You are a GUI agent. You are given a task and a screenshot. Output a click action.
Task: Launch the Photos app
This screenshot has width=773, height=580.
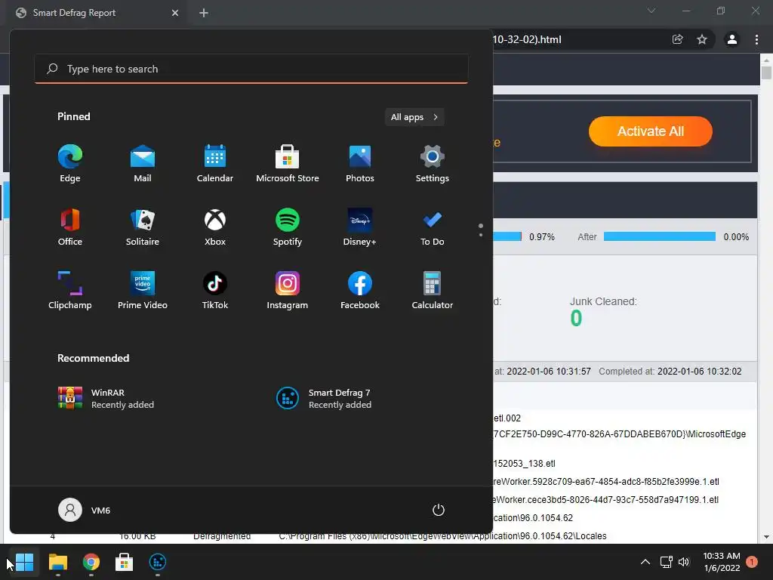point(360,164)
